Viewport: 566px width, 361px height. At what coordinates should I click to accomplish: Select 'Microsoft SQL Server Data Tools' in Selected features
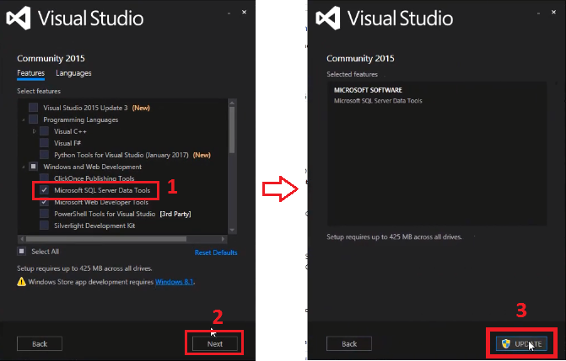(378, 101)
